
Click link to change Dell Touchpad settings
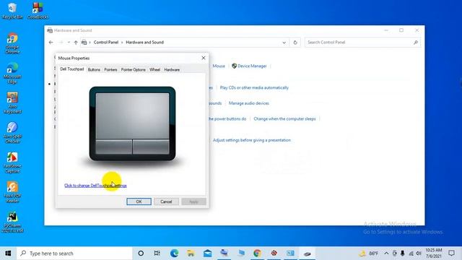[x=95, y=186]
